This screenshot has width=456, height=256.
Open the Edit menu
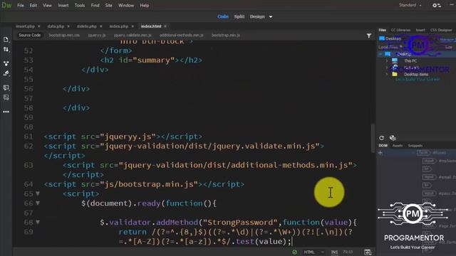[x=33, y=5]
